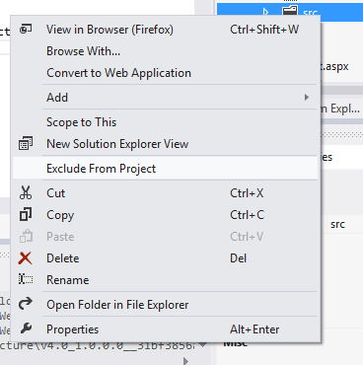Screen dimensions: 363x365
Task: Click the grayed Paste clipboard icon
Action: coord(26,236)
